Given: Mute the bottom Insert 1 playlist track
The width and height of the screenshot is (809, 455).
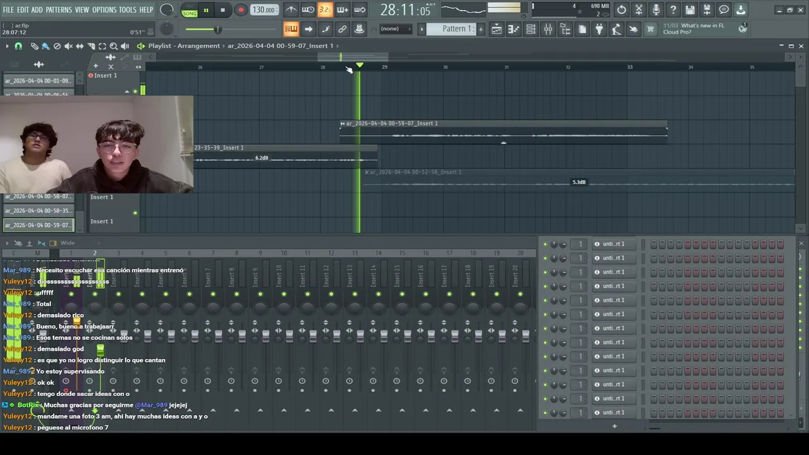Looking at the screenshot, I should point(135,213).
